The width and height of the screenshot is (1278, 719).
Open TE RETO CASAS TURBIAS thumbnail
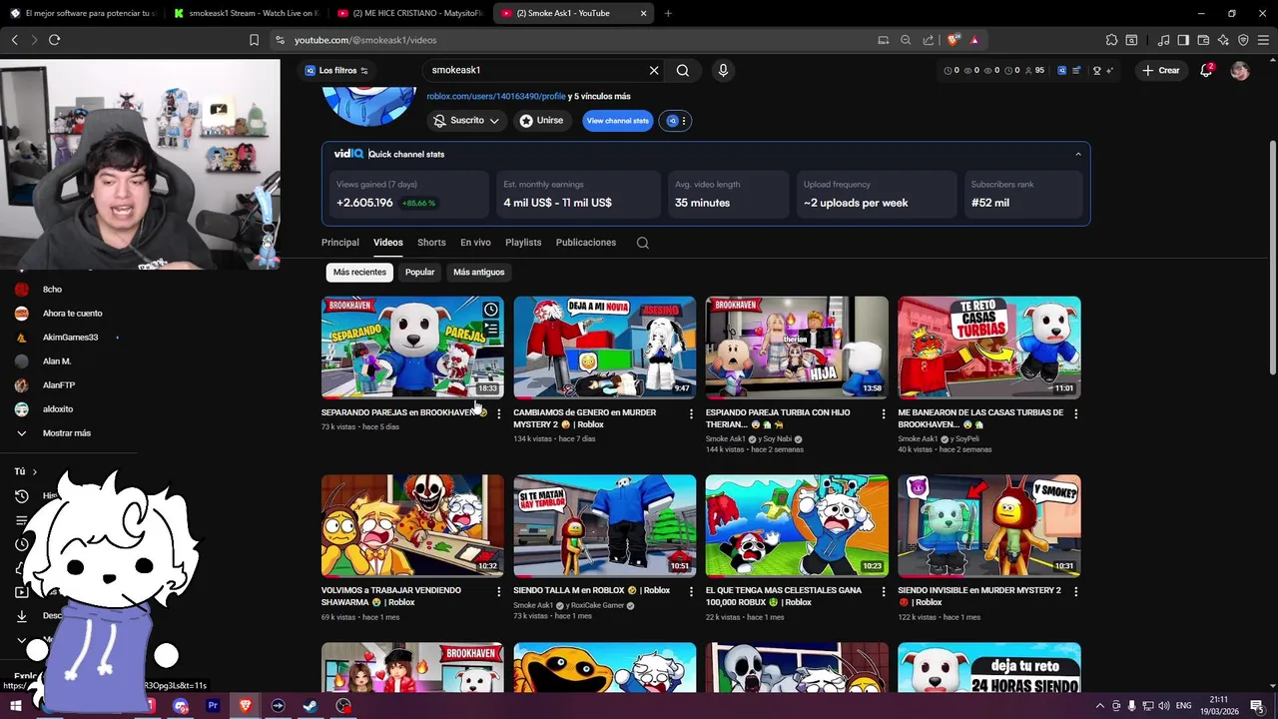click(x=988, y=348)
